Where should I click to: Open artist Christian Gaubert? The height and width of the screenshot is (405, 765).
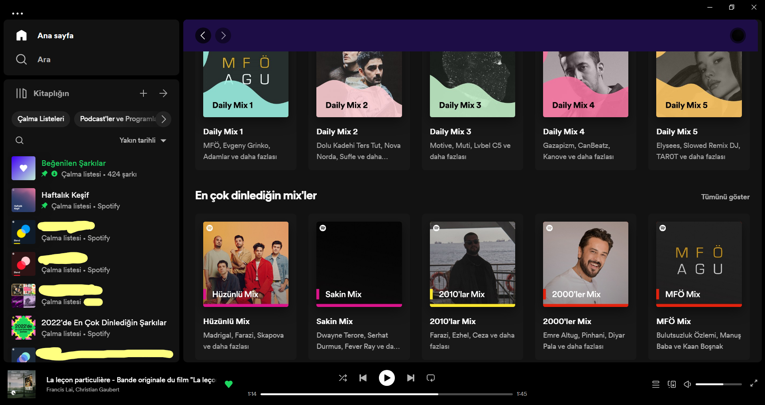tap(97, 390)
